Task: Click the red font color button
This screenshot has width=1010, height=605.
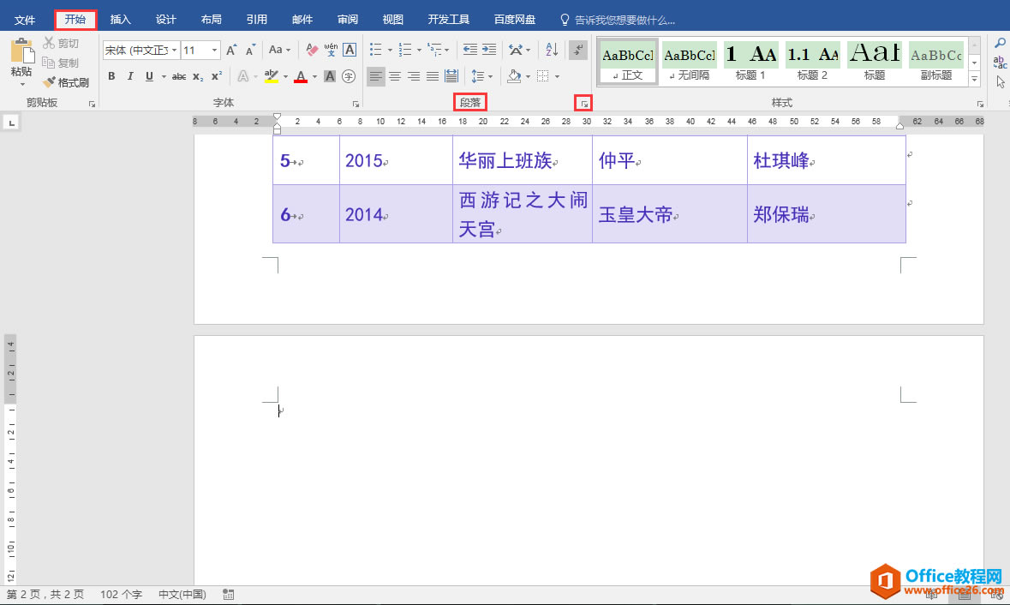Action: 301,76
